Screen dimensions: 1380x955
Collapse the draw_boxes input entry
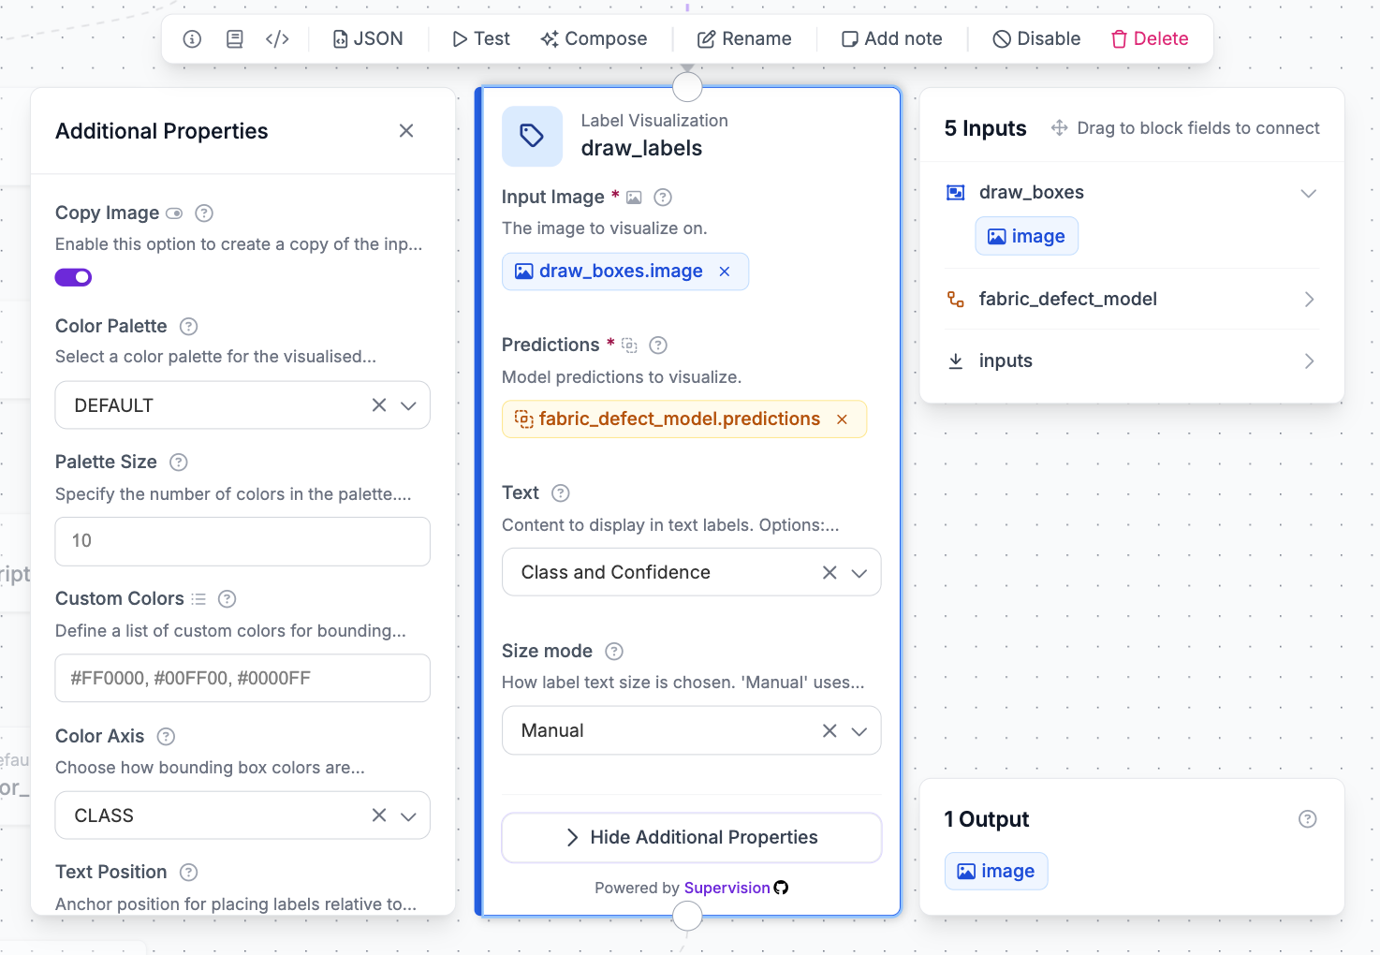(x=1309, y=194)
